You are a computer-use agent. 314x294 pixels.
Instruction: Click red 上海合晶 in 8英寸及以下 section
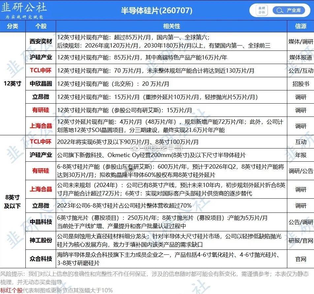[41, 189]
